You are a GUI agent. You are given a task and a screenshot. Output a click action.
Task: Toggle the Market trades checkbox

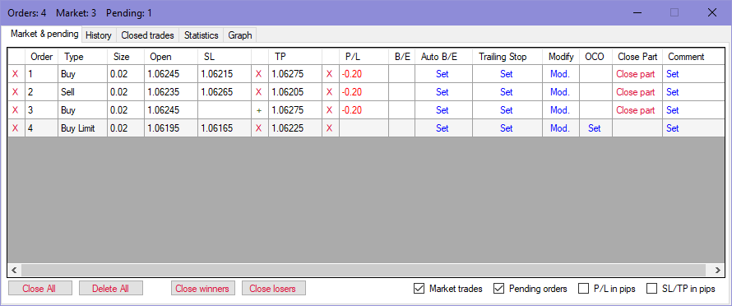click(419, 289)
